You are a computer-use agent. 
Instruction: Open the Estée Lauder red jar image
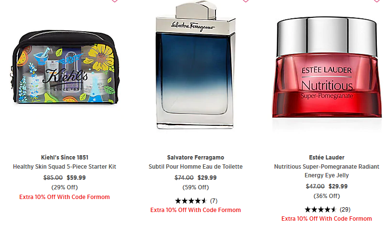(327, 67)
